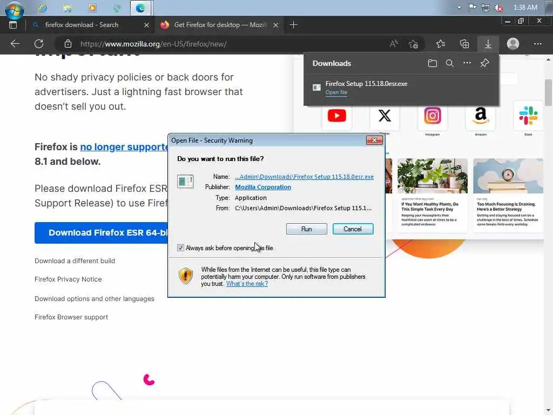Go back to previous page
This screenshot has width=553, height=415.
pyautogui.click(x=15, y=44)
